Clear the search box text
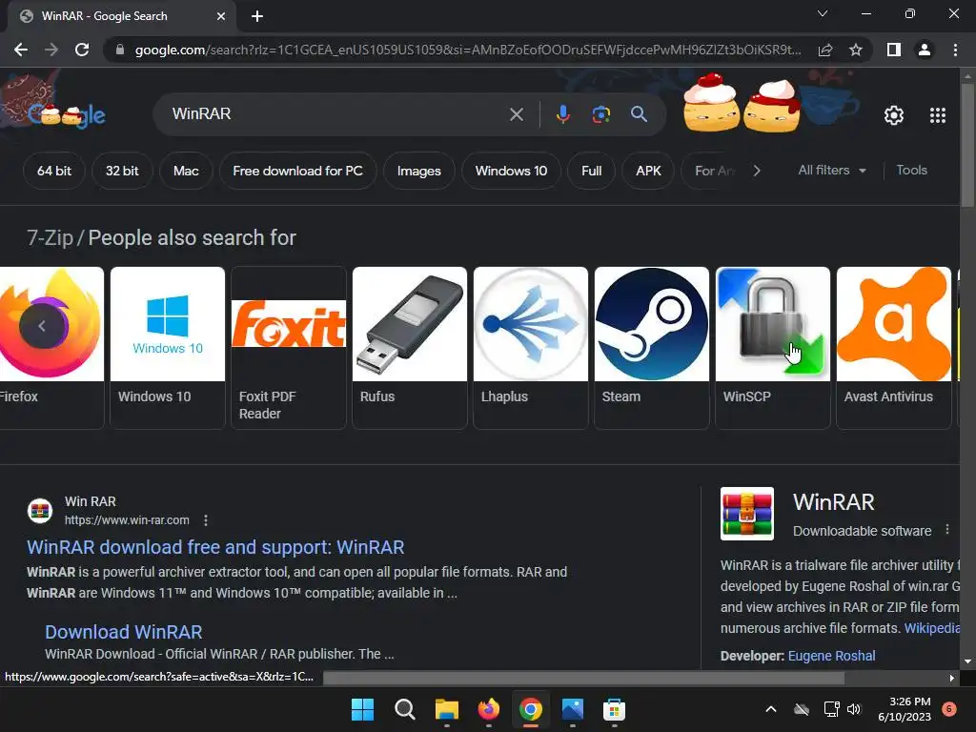 point(516,114)
